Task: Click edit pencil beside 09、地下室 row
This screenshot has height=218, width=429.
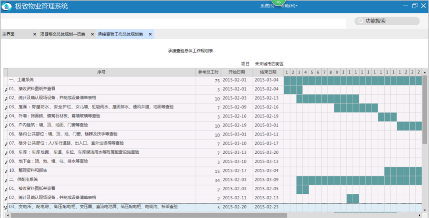Action: pos(6,162)
